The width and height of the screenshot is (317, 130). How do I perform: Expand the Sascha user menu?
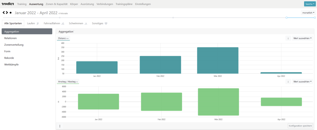click(x=310, y=4)
